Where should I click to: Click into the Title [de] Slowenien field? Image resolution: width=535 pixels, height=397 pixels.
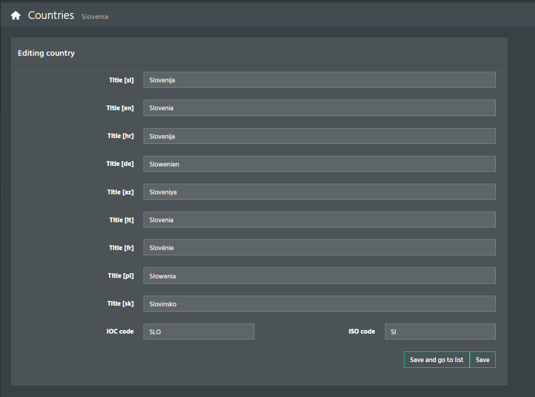point(319,164)
